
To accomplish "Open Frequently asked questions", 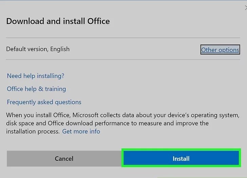I will coord(44,102).
